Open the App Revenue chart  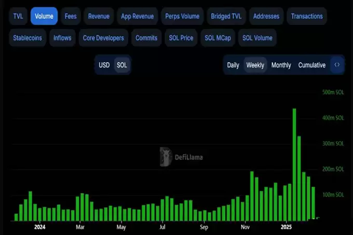(x=138, y=16)
